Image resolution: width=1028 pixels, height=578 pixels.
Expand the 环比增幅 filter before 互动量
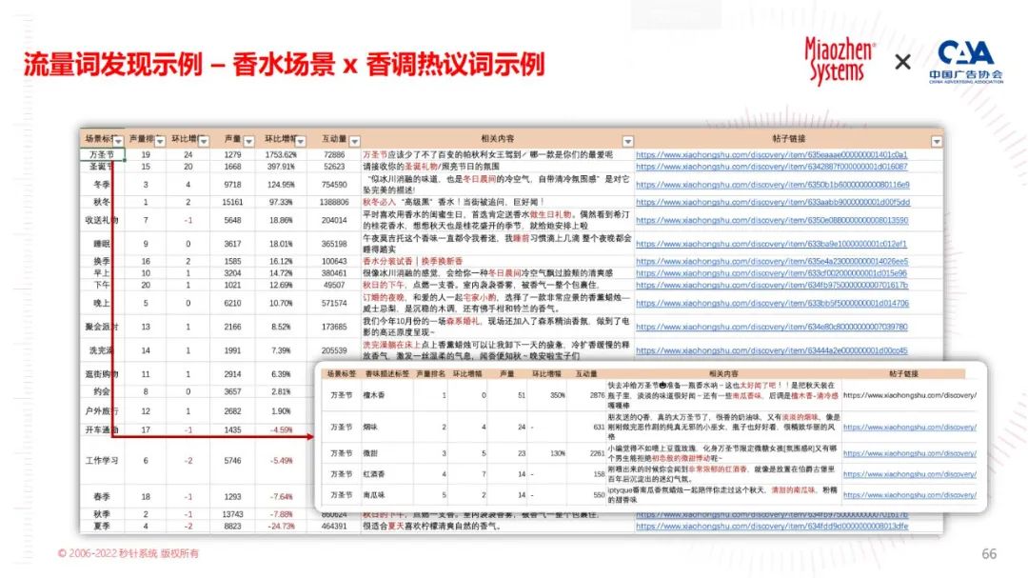click(300, 141)
